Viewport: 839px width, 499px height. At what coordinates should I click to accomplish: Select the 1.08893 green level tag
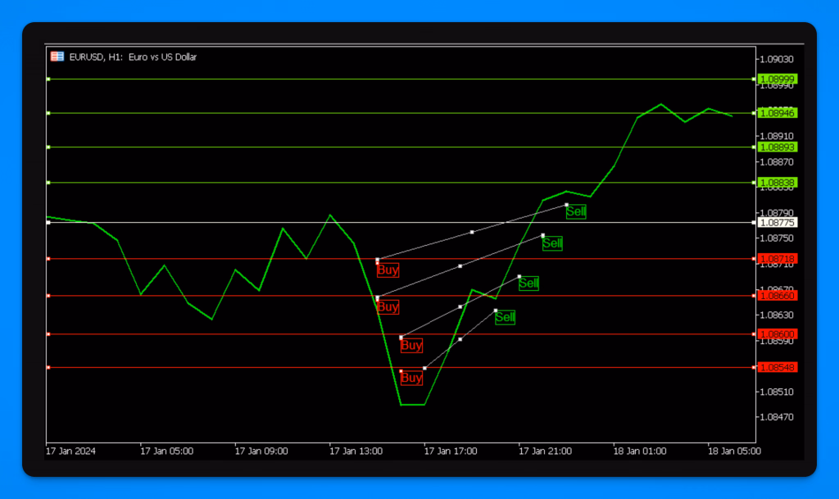coord(777,147)
